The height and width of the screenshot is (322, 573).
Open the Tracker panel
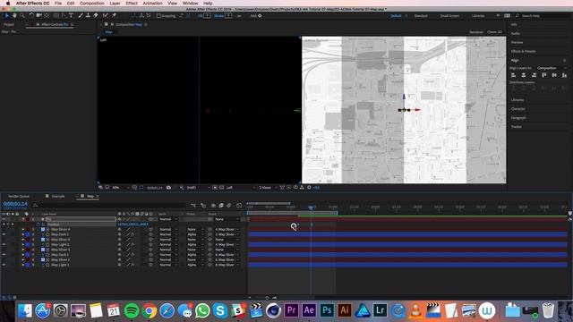[x=517, y=127]
